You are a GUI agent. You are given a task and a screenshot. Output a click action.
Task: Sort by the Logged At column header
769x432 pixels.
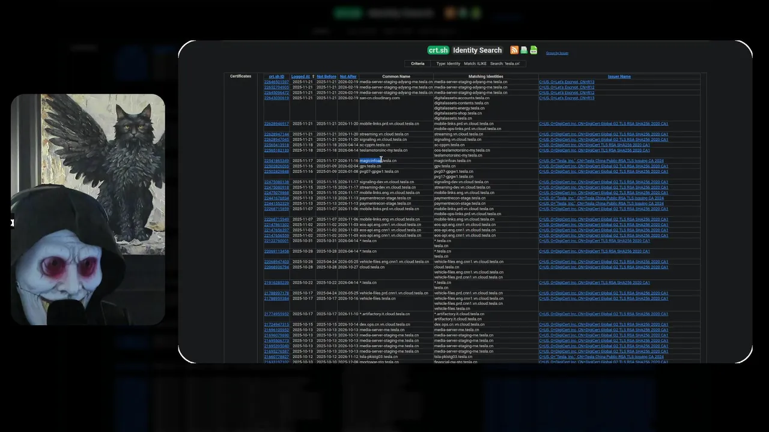point(301,77)
